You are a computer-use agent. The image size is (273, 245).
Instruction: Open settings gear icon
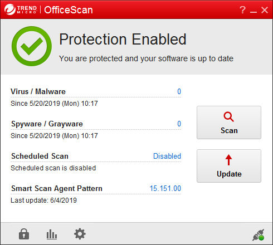[80, 234]
